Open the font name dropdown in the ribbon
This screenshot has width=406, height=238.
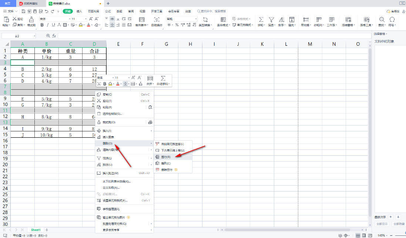click(70, 19)
